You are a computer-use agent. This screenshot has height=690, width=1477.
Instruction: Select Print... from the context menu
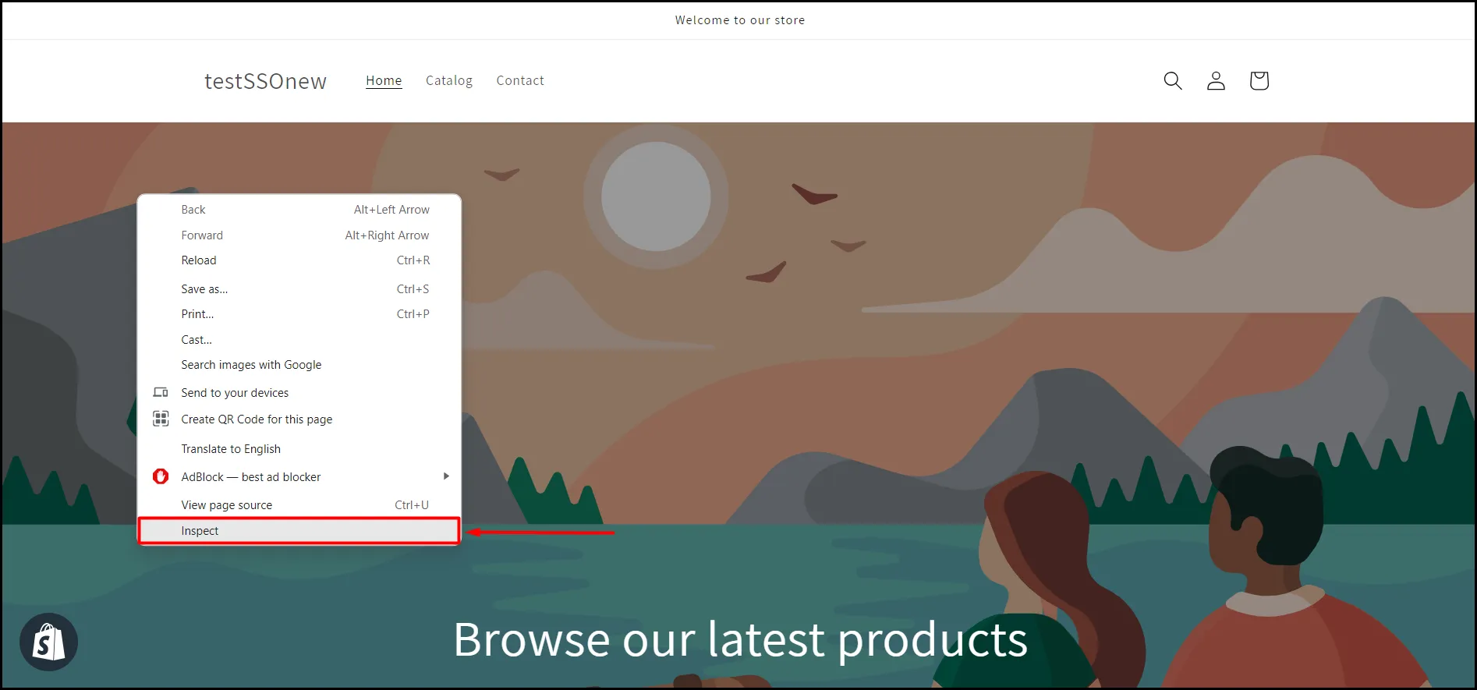[x=299, y=314]
